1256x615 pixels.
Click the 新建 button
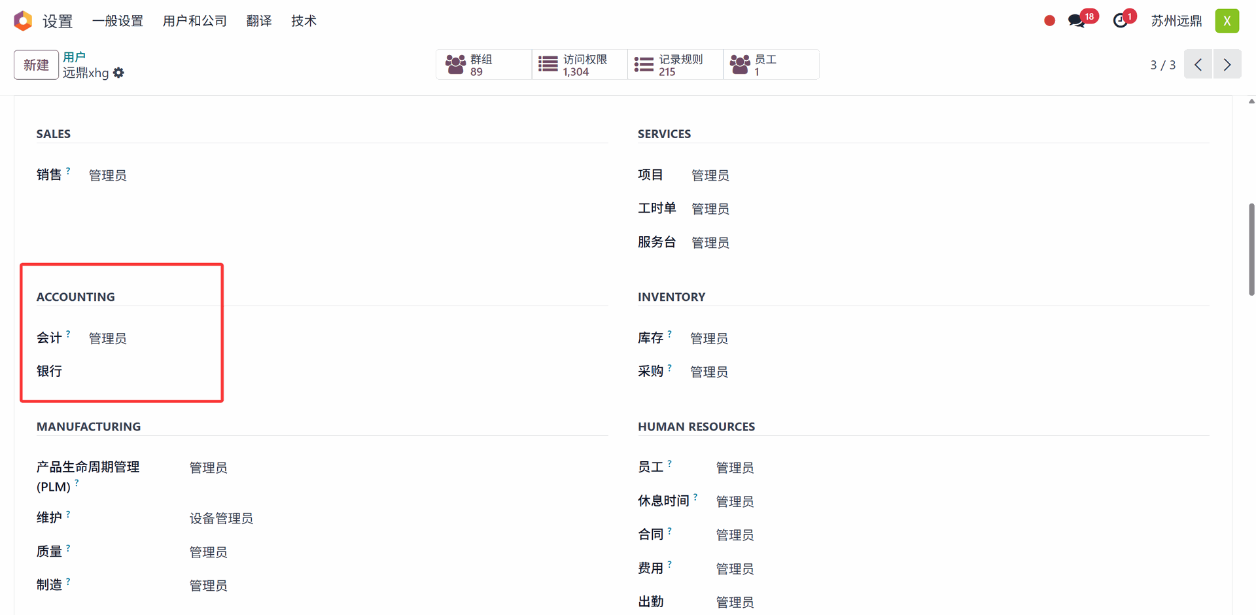36,65
